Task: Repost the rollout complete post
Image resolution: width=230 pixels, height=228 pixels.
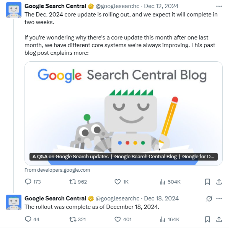Action: click(72, 219)
